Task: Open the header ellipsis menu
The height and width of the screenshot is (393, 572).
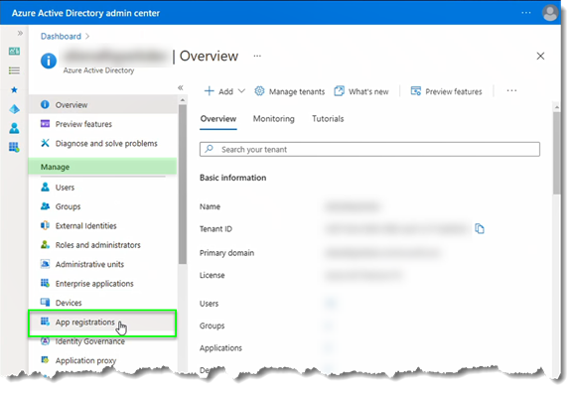Action: (x=526, y=13)
